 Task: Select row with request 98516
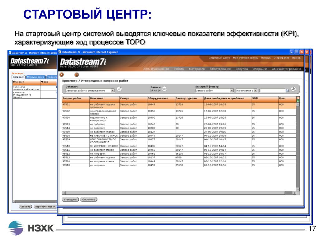click(179, 162)
